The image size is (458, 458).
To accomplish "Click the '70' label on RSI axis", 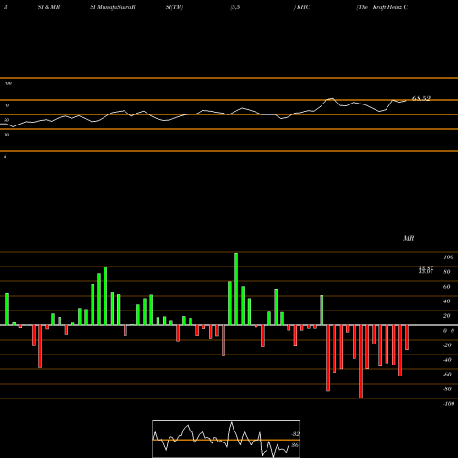I will pyautogui.click(x=6, y=105).
